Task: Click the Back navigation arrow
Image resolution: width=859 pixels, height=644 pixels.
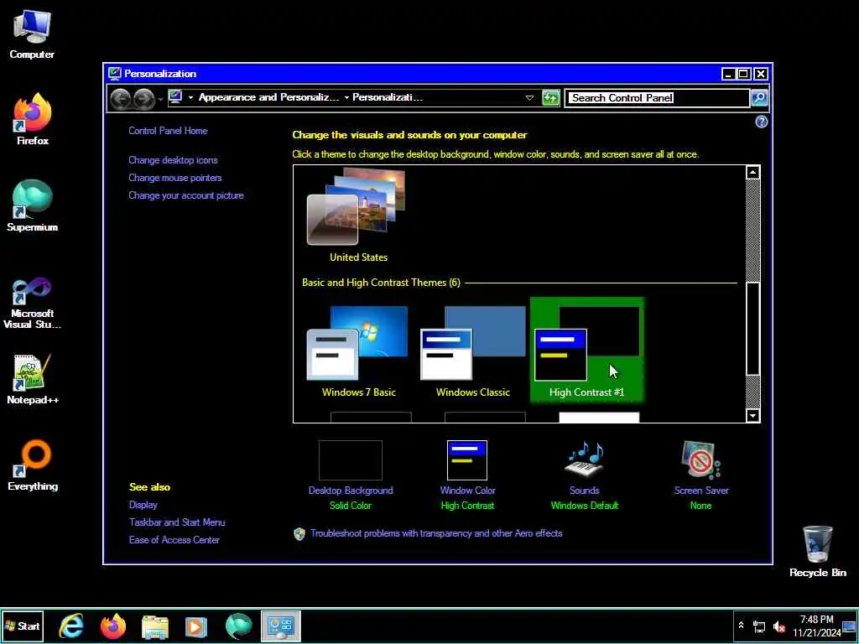Action: [121, 99]
